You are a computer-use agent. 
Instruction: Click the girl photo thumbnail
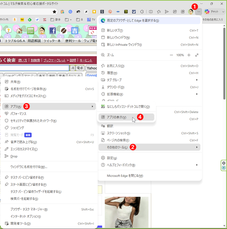[127, 212]
